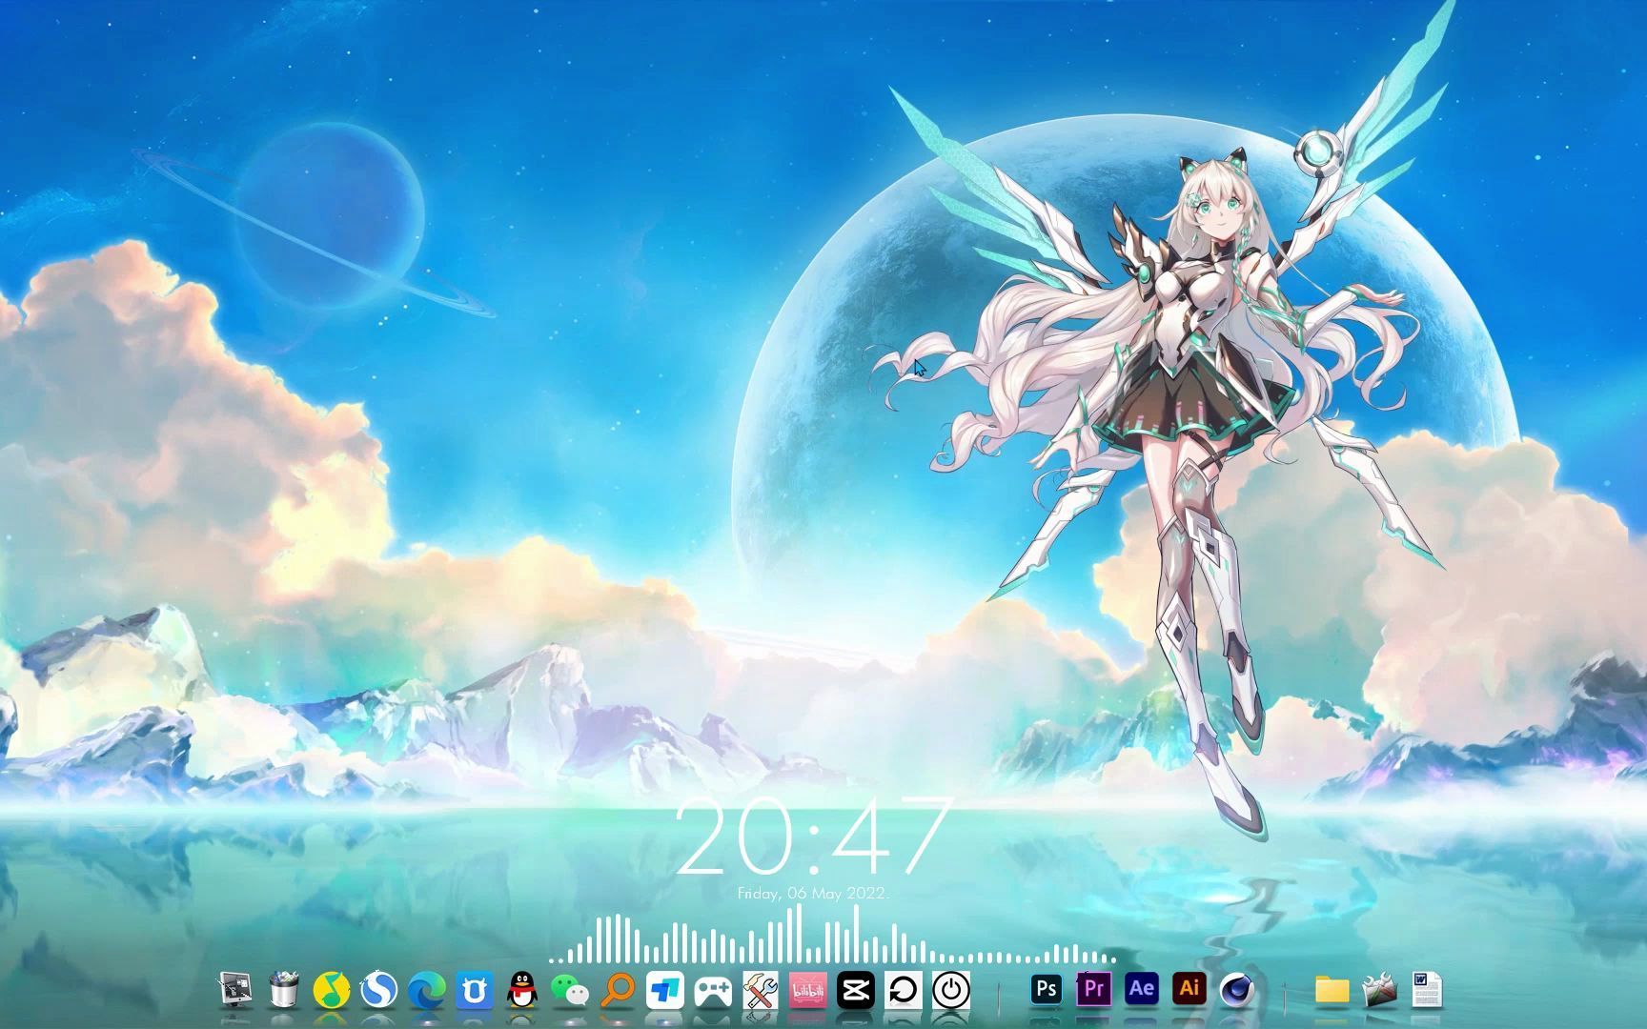Open the Recycle Bin in the dock
Screen dimensions: 1647x1029
click(x=283, y=991)
